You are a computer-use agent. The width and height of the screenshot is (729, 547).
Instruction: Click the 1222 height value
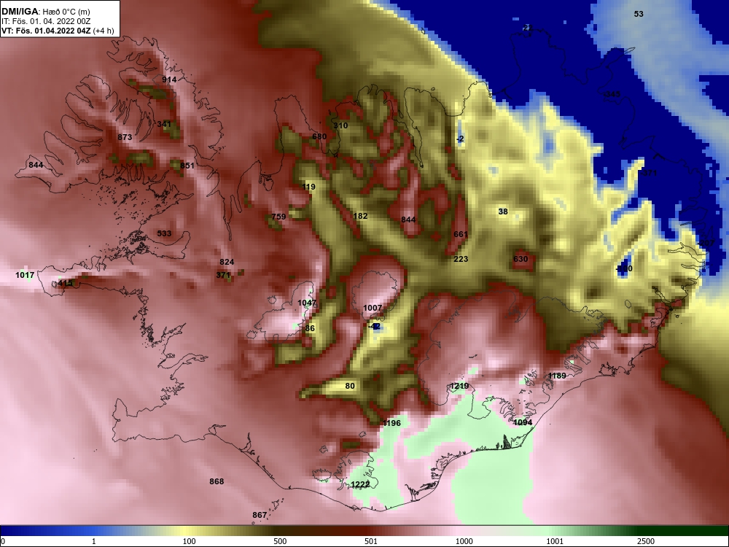pos(360,485)
